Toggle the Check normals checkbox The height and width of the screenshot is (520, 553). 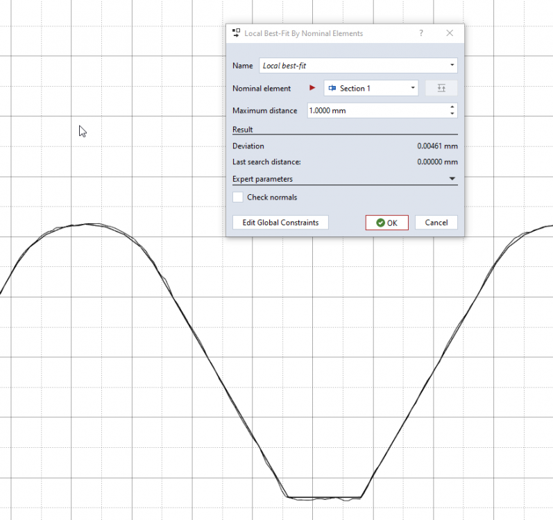point(238,197)
